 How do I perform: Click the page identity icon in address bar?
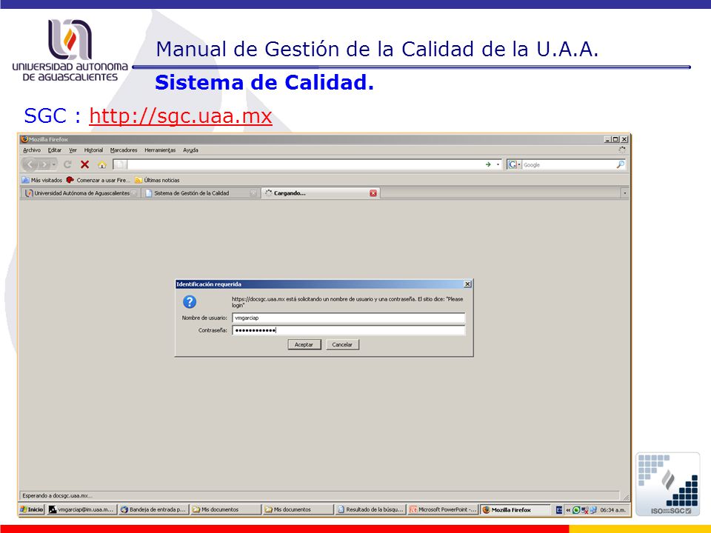coord(120,164)
